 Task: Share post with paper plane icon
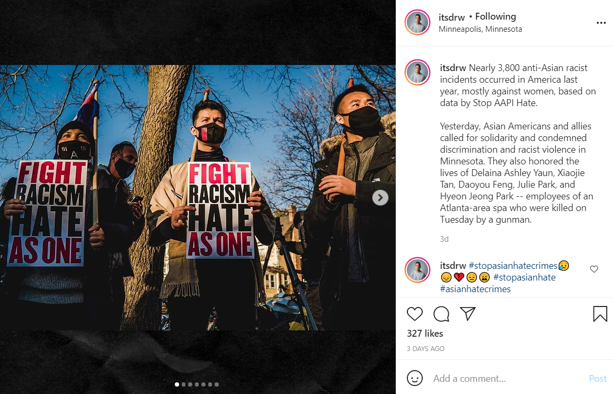(467, 314)
